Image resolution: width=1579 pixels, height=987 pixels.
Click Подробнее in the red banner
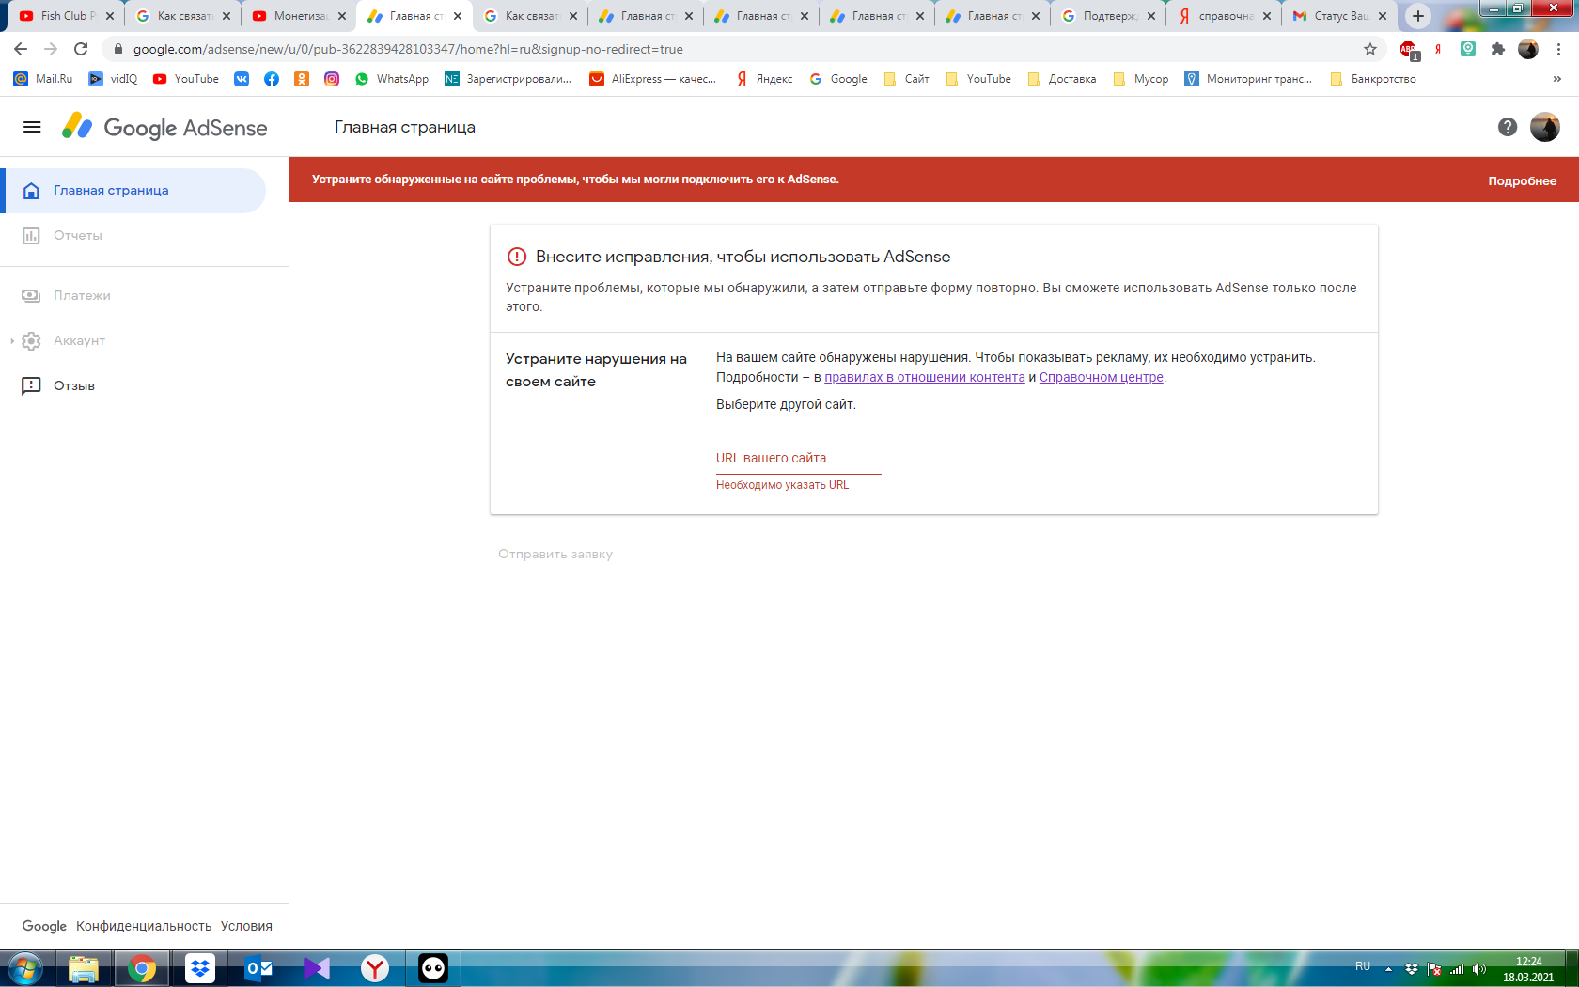[1522, 180]
